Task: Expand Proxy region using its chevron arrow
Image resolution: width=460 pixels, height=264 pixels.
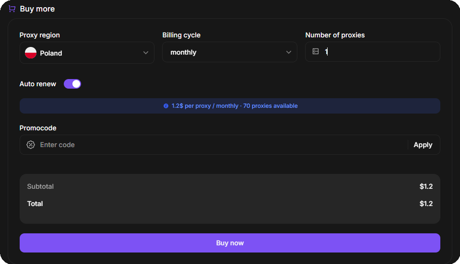Action: [146, 53]
